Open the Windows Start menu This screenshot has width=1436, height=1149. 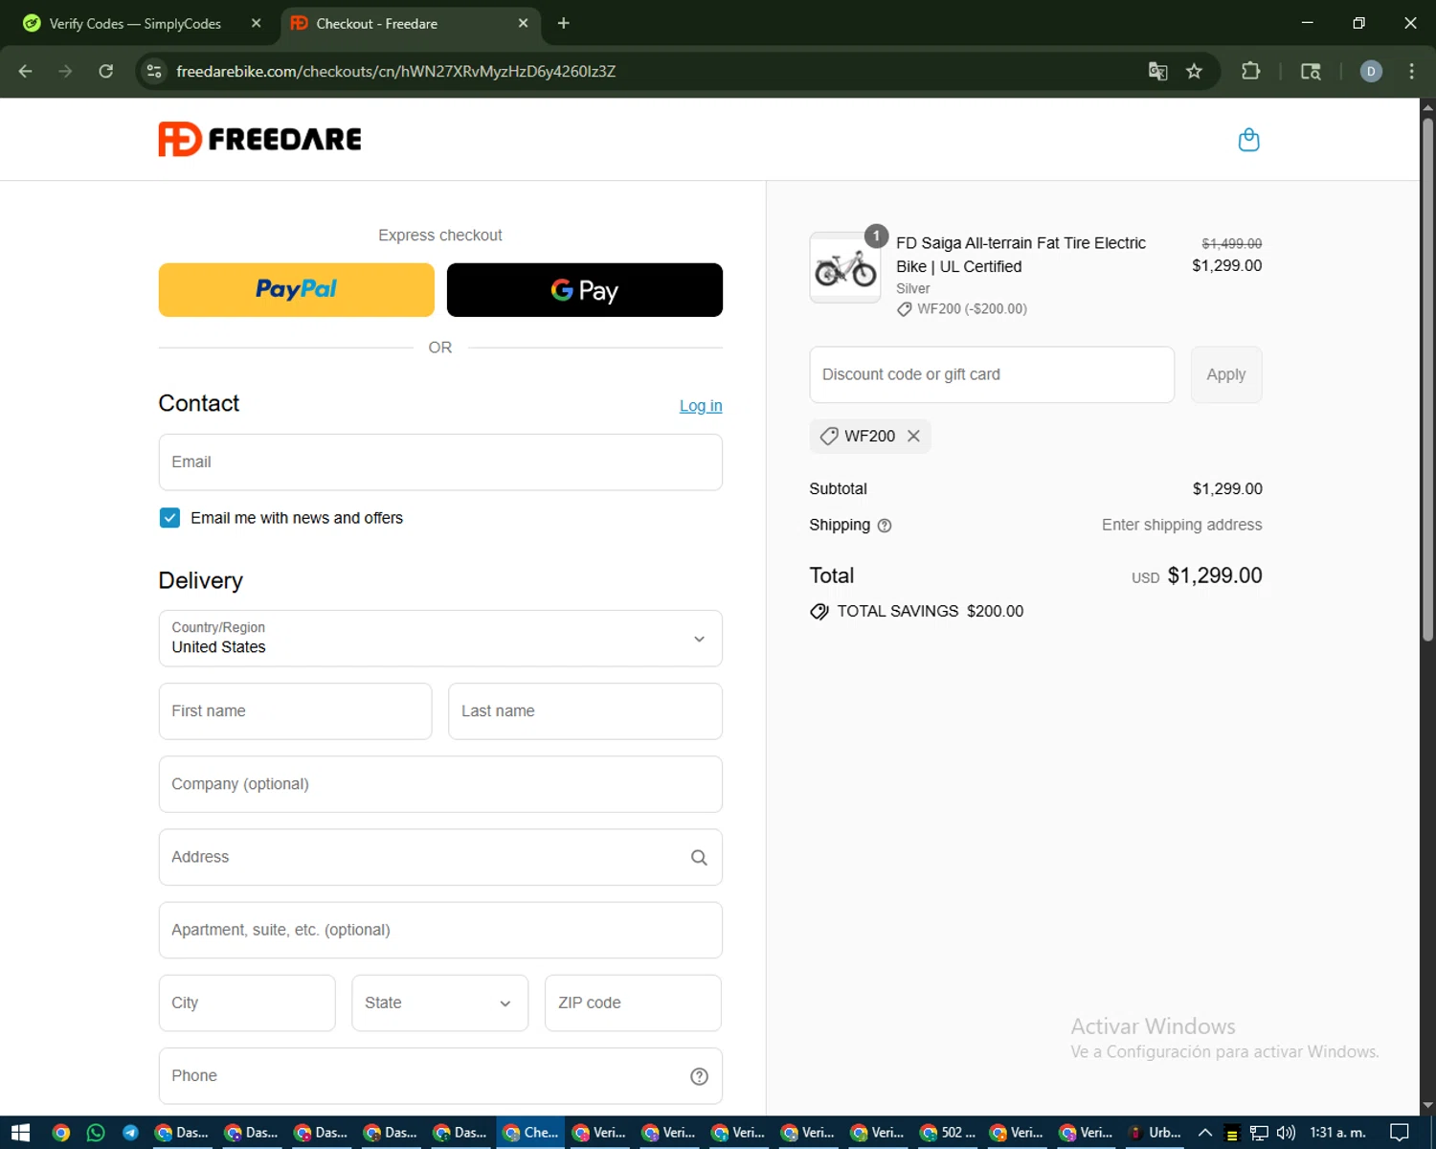[21, 1133]
